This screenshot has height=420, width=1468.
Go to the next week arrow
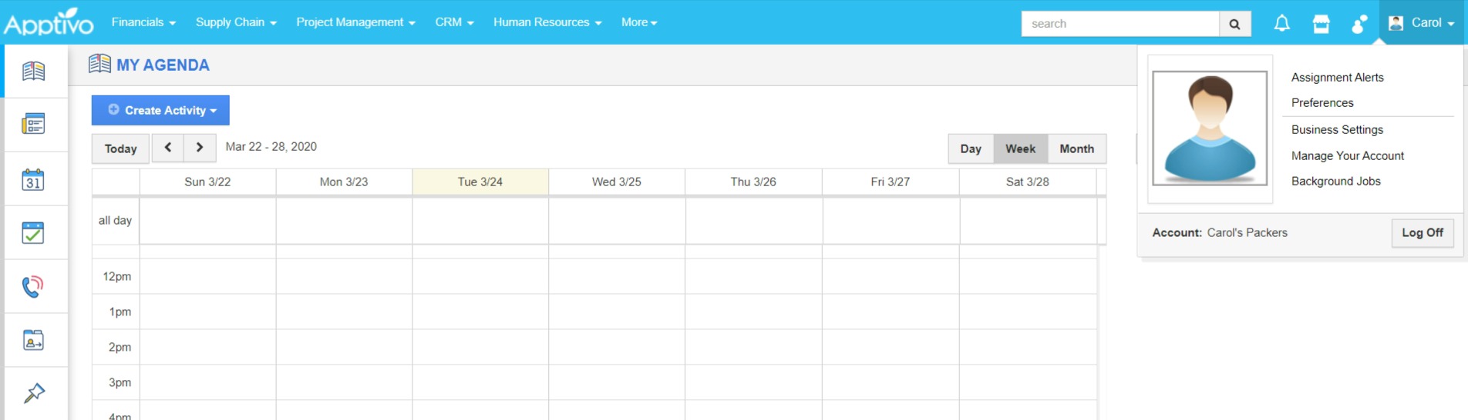pos(200,147)
